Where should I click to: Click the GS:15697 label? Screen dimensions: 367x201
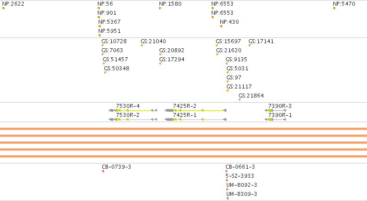pos(229,41)
